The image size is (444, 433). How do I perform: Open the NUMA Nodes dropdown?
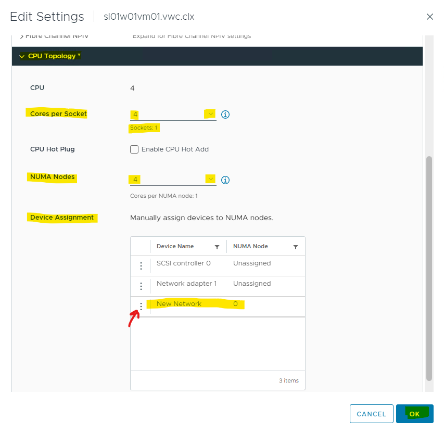(210, 180)
